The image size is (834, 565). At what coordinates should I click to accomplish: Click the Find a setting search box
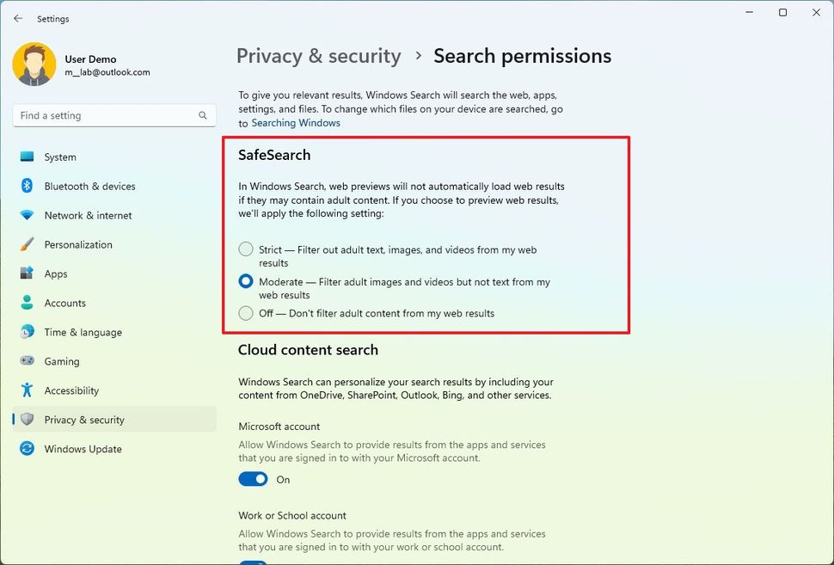(x=113, y=114)
